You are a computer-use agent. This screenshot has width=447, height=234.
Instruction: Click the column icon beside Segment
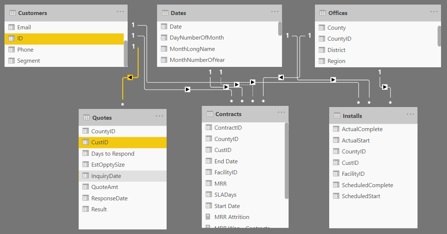pyautogui.click(x=11, y=61)
